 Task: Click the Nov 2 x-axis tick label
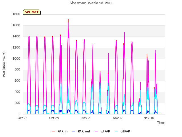pyautogui.click(x=86, y=118)
